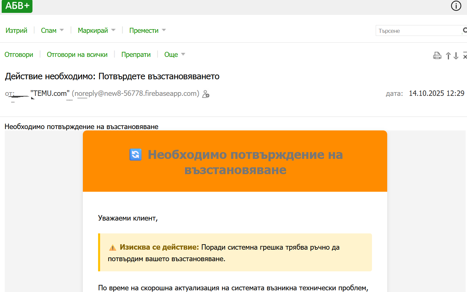Delete the email with Изтрий
Screen dimensions: 467x292
(16, 30)
